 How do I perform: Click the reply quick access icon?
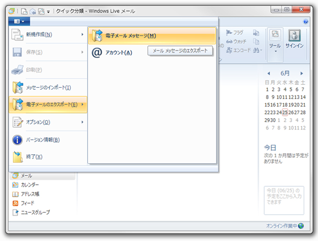point(32,11)
